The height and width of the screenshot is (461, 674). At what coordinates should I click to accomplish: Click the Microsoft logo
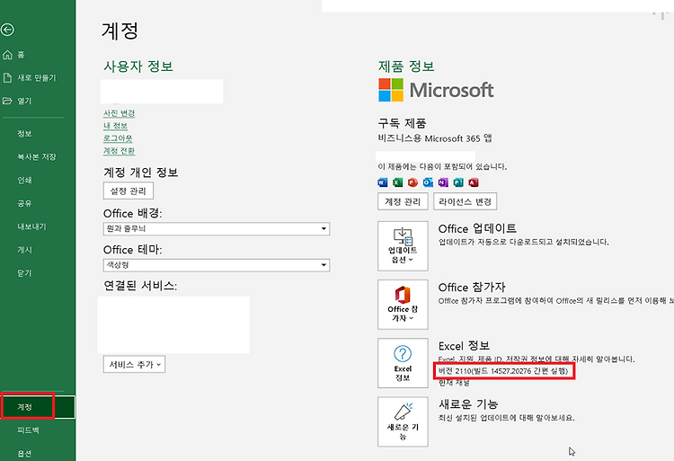436,90
